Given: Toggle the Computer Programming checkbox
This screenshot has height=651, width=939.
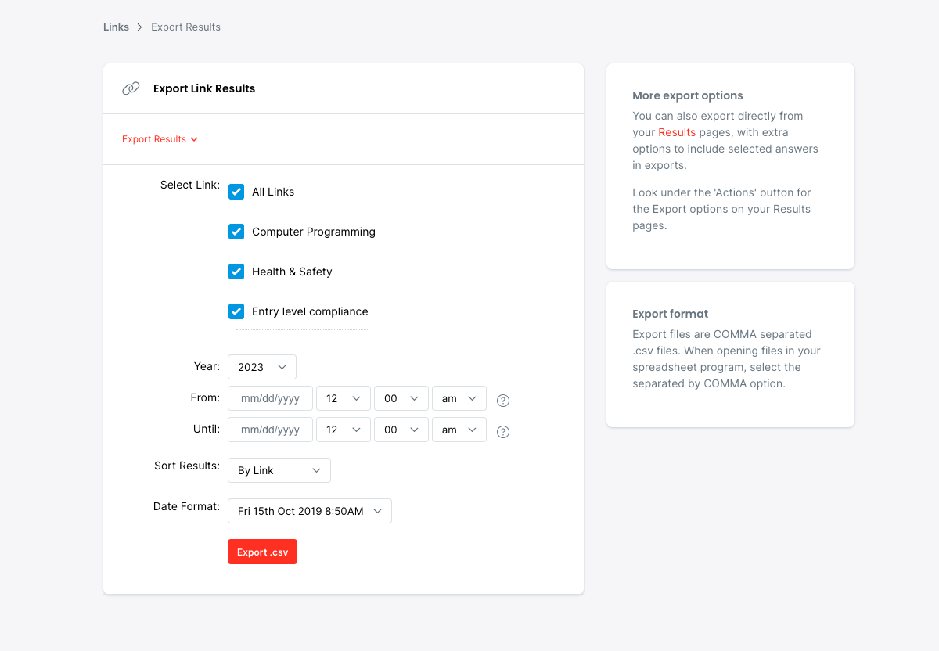Looking at the screenshot, I should point(236,232).
